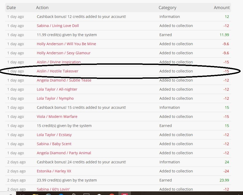Click the green 24 amount value
Viewport: 243px width, 195px height.
227,162
